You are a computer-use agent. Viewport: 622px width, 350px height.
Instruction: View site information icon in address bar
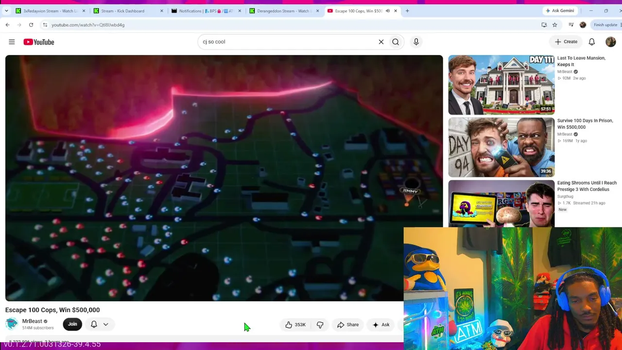point(45,25)
